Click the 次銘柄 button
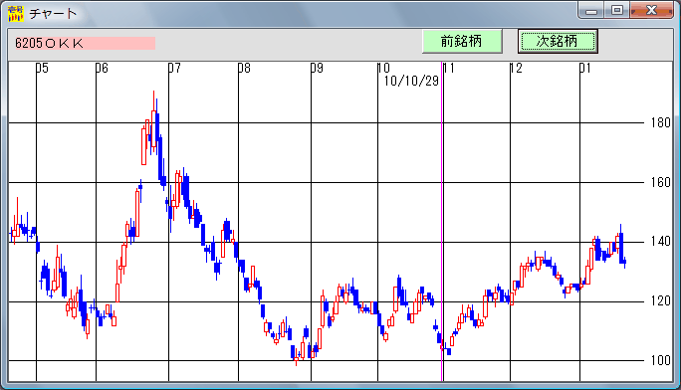Image resolution: width=681 pixels, height=390 pixels. [558, 41]
